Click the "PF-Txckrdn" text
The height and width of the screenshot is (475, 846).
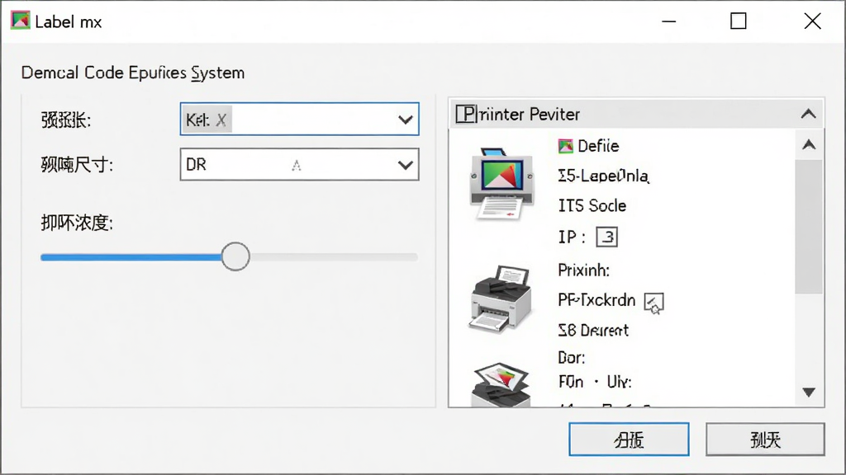596,300
